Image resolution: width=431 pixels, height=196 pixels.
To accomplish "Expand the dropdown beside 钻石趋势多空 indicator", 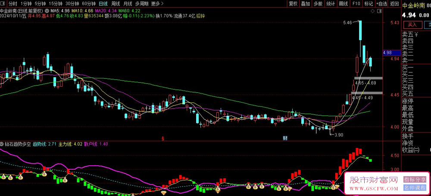I will pyautogui.click(x=2, y=144).
